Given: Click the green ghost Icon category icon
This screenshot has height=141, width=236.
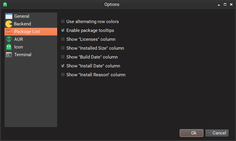Looking at the screenshot, I should tap(9, 47).
